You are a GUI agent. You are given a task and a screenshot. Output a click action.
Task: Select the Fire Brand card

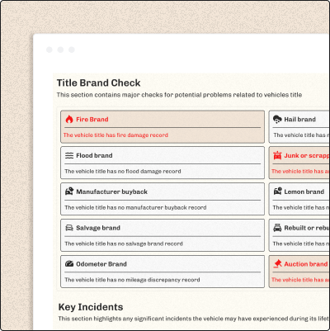click(163, 126)
